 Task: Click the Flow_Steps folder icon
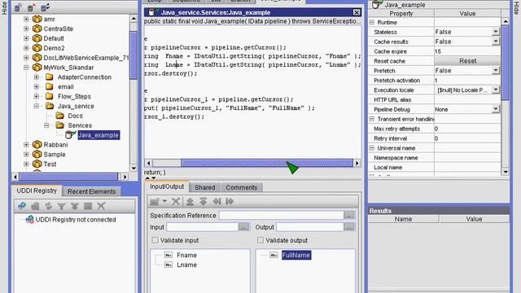(50, 96)
